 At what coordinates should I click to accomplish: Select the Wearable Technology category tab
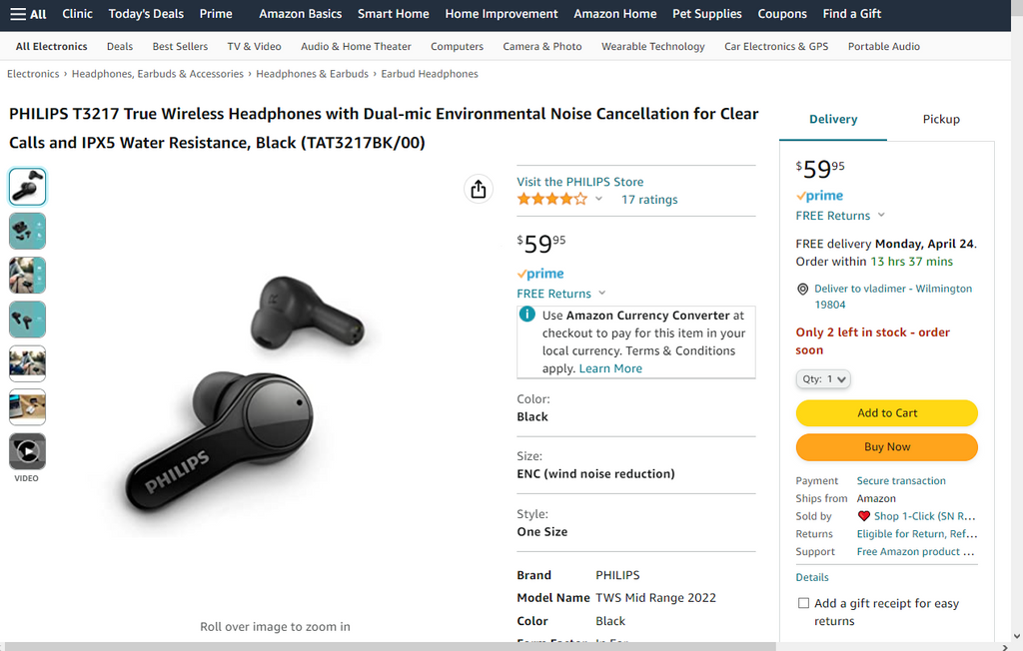pyautogui.click(x=652, y=47)
